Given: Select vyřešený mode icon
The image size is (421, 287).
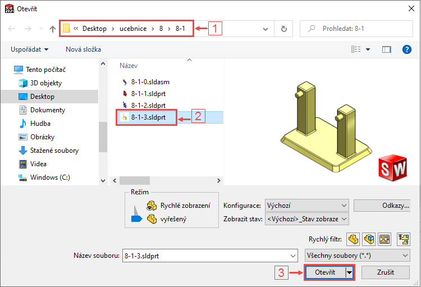Looking at the screenshot, I should pos(152,219).
